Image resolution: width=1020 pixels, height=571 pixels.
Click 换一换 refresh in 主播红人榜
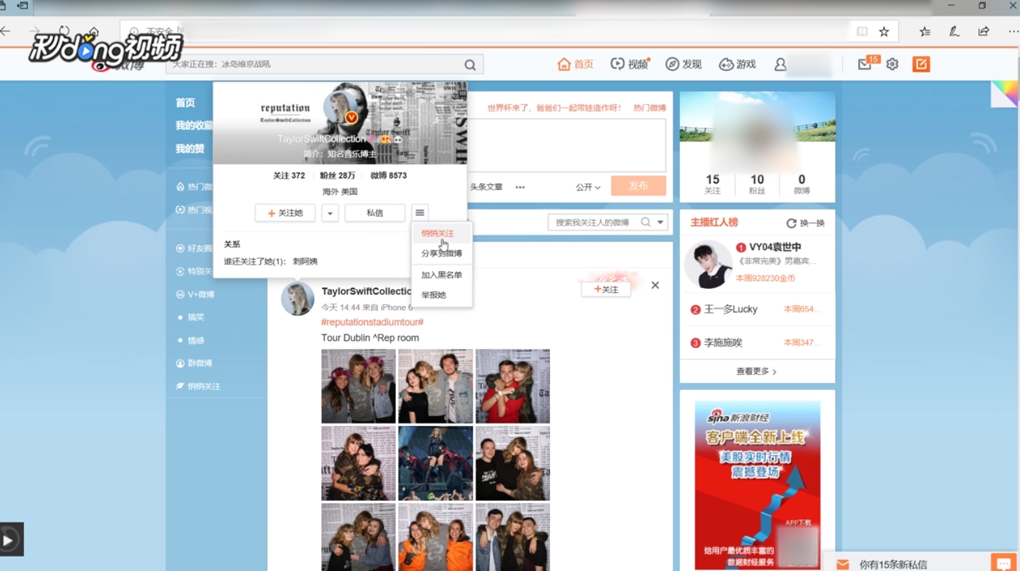(x=805, y=223)
